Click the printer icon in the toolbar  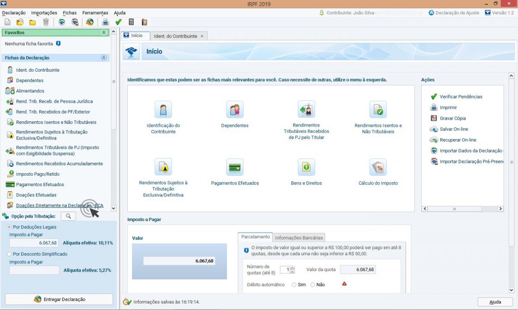(105, 22)
